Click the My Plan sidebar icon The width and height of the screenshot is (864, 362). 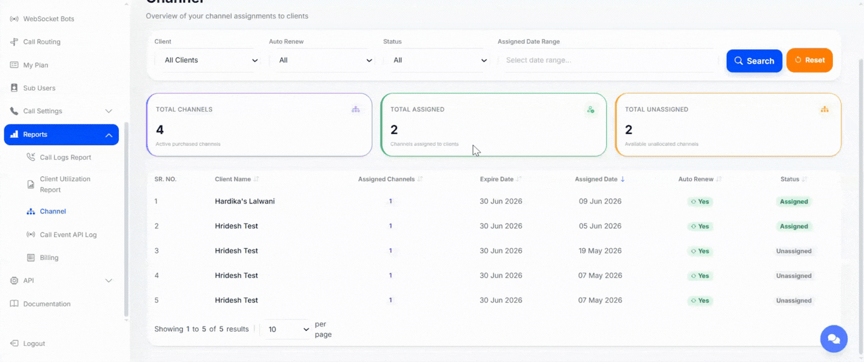coord(14,65)
